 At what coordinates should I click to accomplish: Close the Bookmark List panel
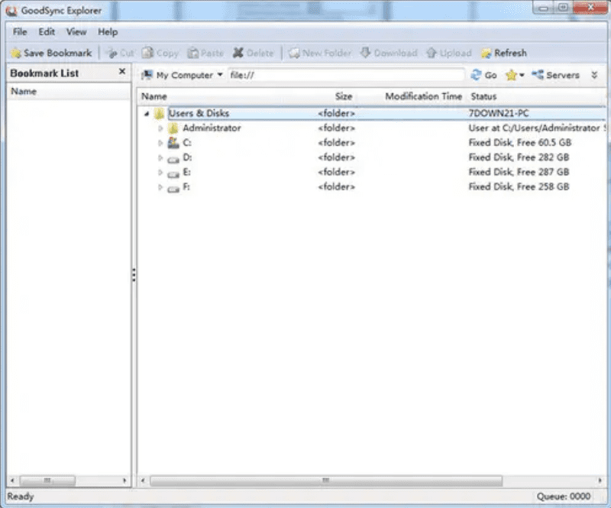[122, 71]
